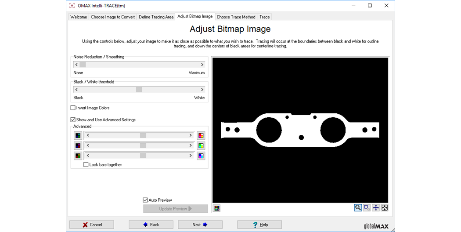Click left arrow of Noise Reduction scrollbar

point(76,65)
